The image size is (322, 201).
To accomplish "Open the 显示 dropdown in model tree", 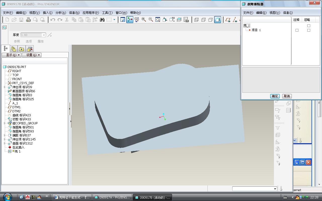I will pyautogui.click(x=12, y=55).
